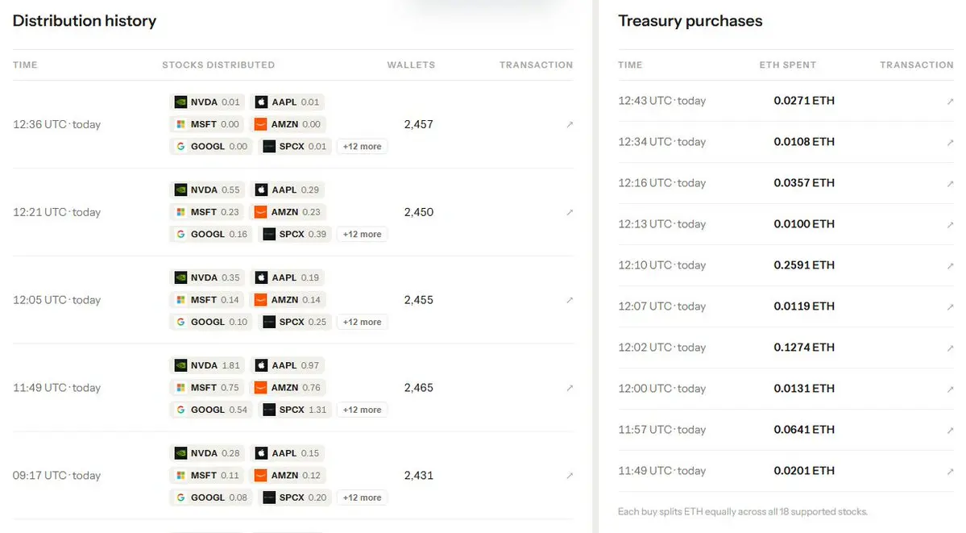Open transaction arrow for 09:17 UTC distribution

570,476
